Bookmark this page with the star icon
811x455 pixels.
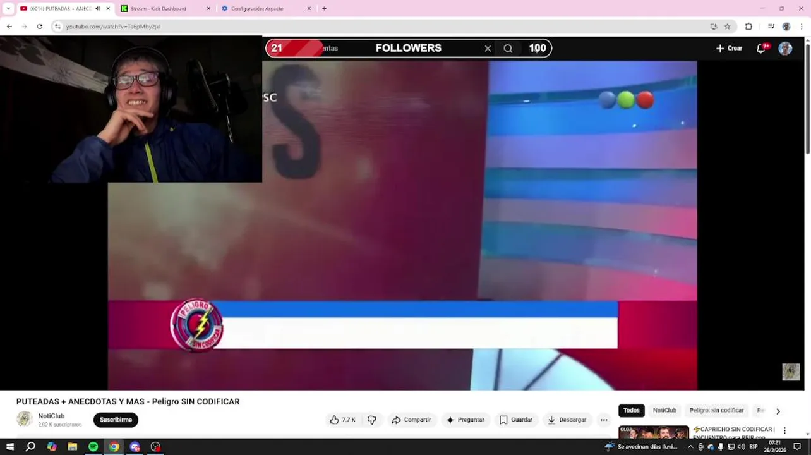coord(728,27)
